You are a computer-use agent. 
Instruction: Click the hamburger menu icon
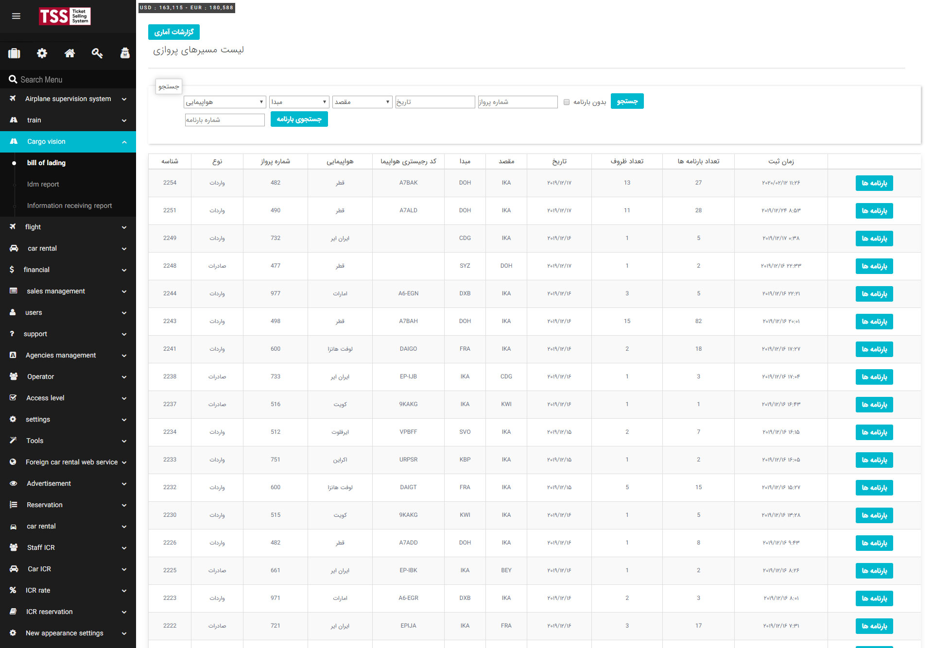(x=16, y=16)
